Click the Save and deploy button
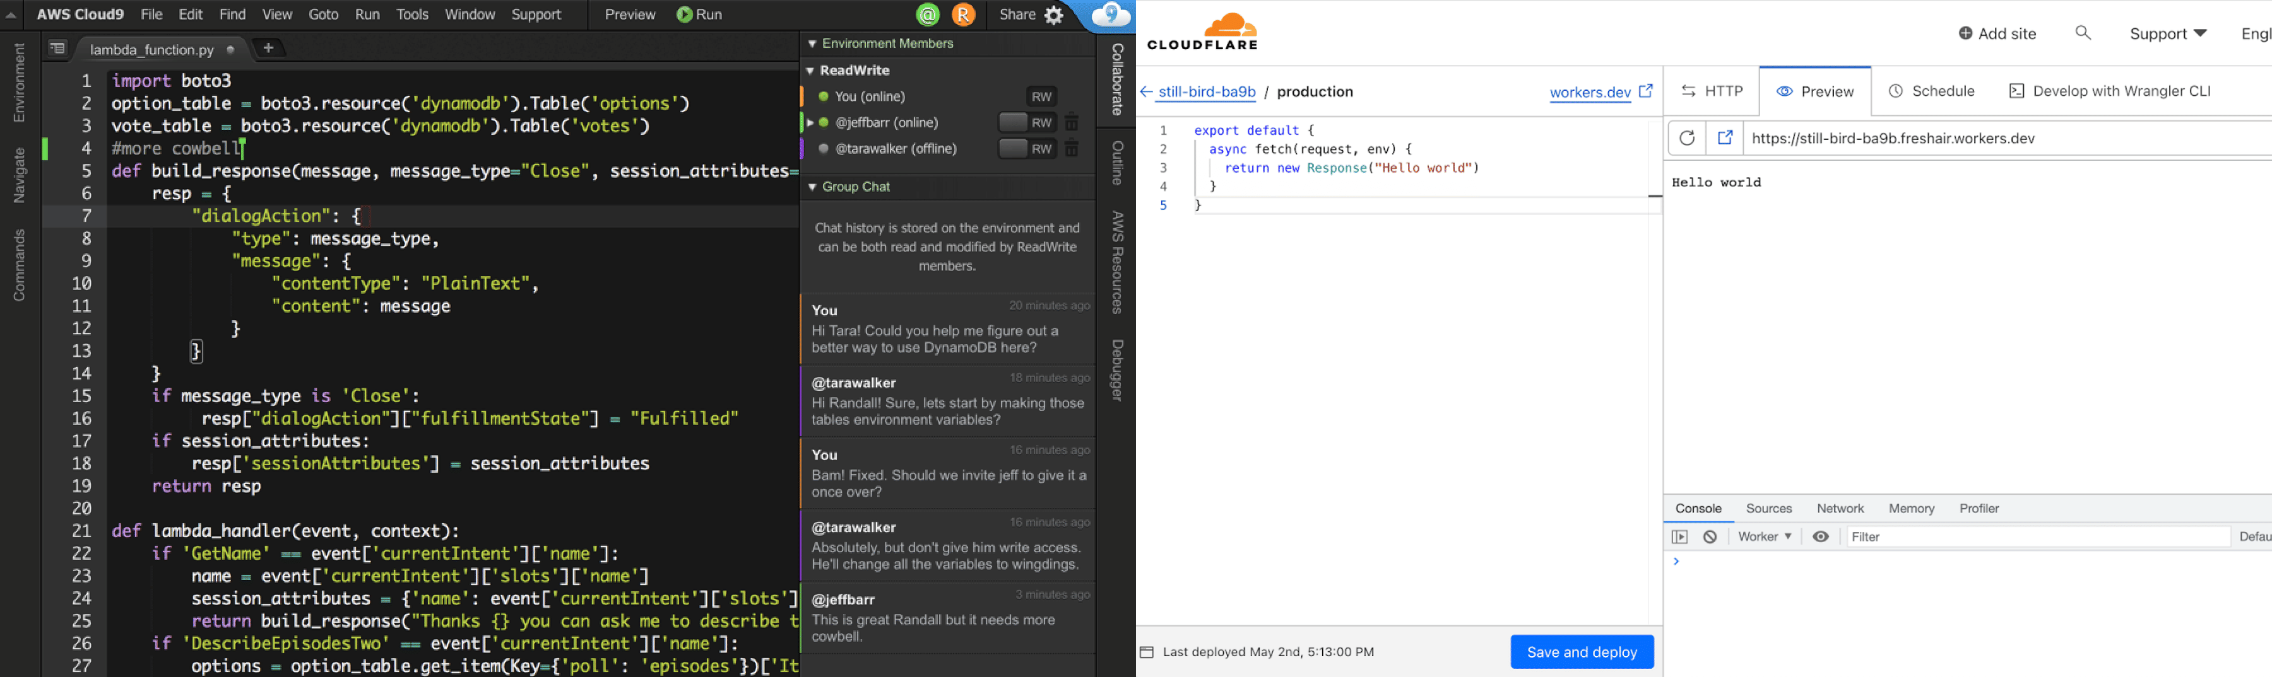Image resolution: width=2272 pixels, height=677 pixels. 1580,652
